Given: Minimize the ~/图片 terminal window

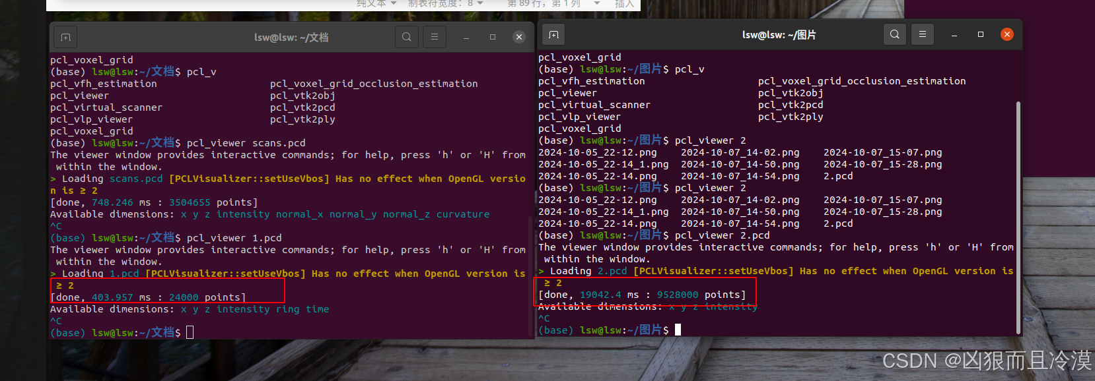Looking at the screenshot, I should [954, 35].
